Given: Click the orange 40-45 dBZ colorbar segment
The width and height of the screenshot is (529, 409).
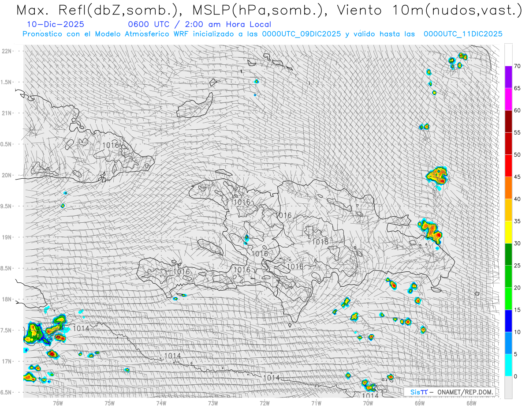Looking at the screenshot, I should [508, 188].
